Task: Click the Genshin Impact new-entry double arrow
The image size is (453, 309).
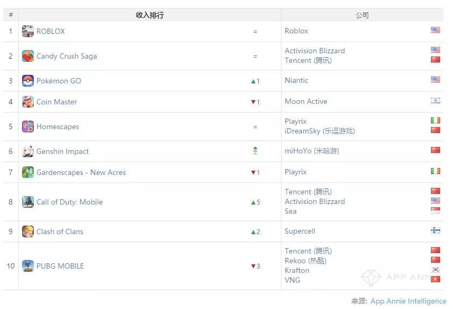Action: click(x=255, y=150)
